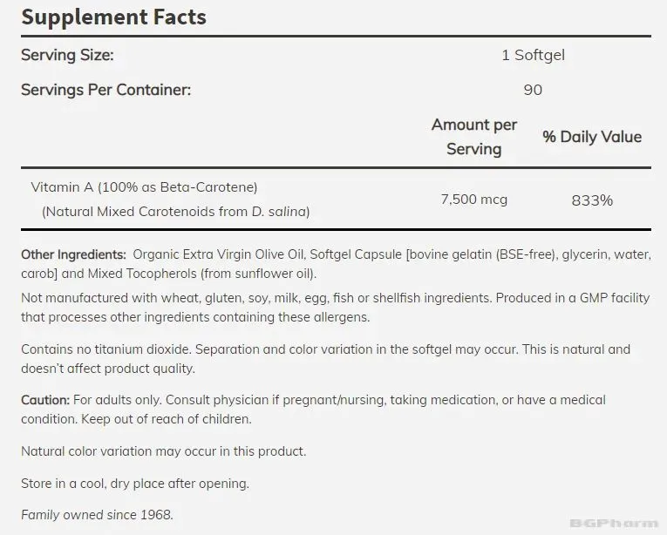Click Organic Extra Virgin Olive Oil text
The image size is (667, 535).
218,254
